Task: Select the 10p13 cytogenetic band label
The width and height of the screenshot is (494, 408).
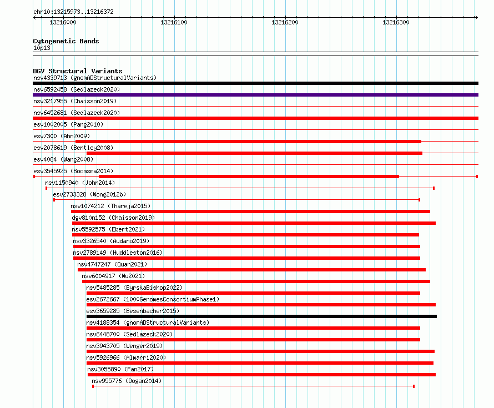Action: point(42,48)
